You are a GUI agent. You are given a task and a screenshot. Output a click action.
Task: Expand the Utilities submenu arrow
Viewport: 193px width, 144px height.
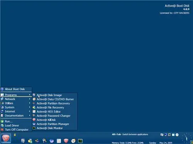30,103
